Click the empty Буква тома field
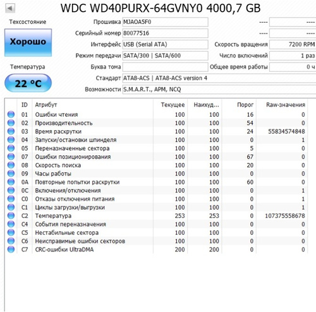The height and width of the screenshot is (312, 316). click(x=165, y=67)
